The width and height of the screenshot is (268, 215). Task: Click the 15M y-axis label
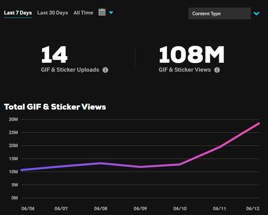[x=13, y=158]
